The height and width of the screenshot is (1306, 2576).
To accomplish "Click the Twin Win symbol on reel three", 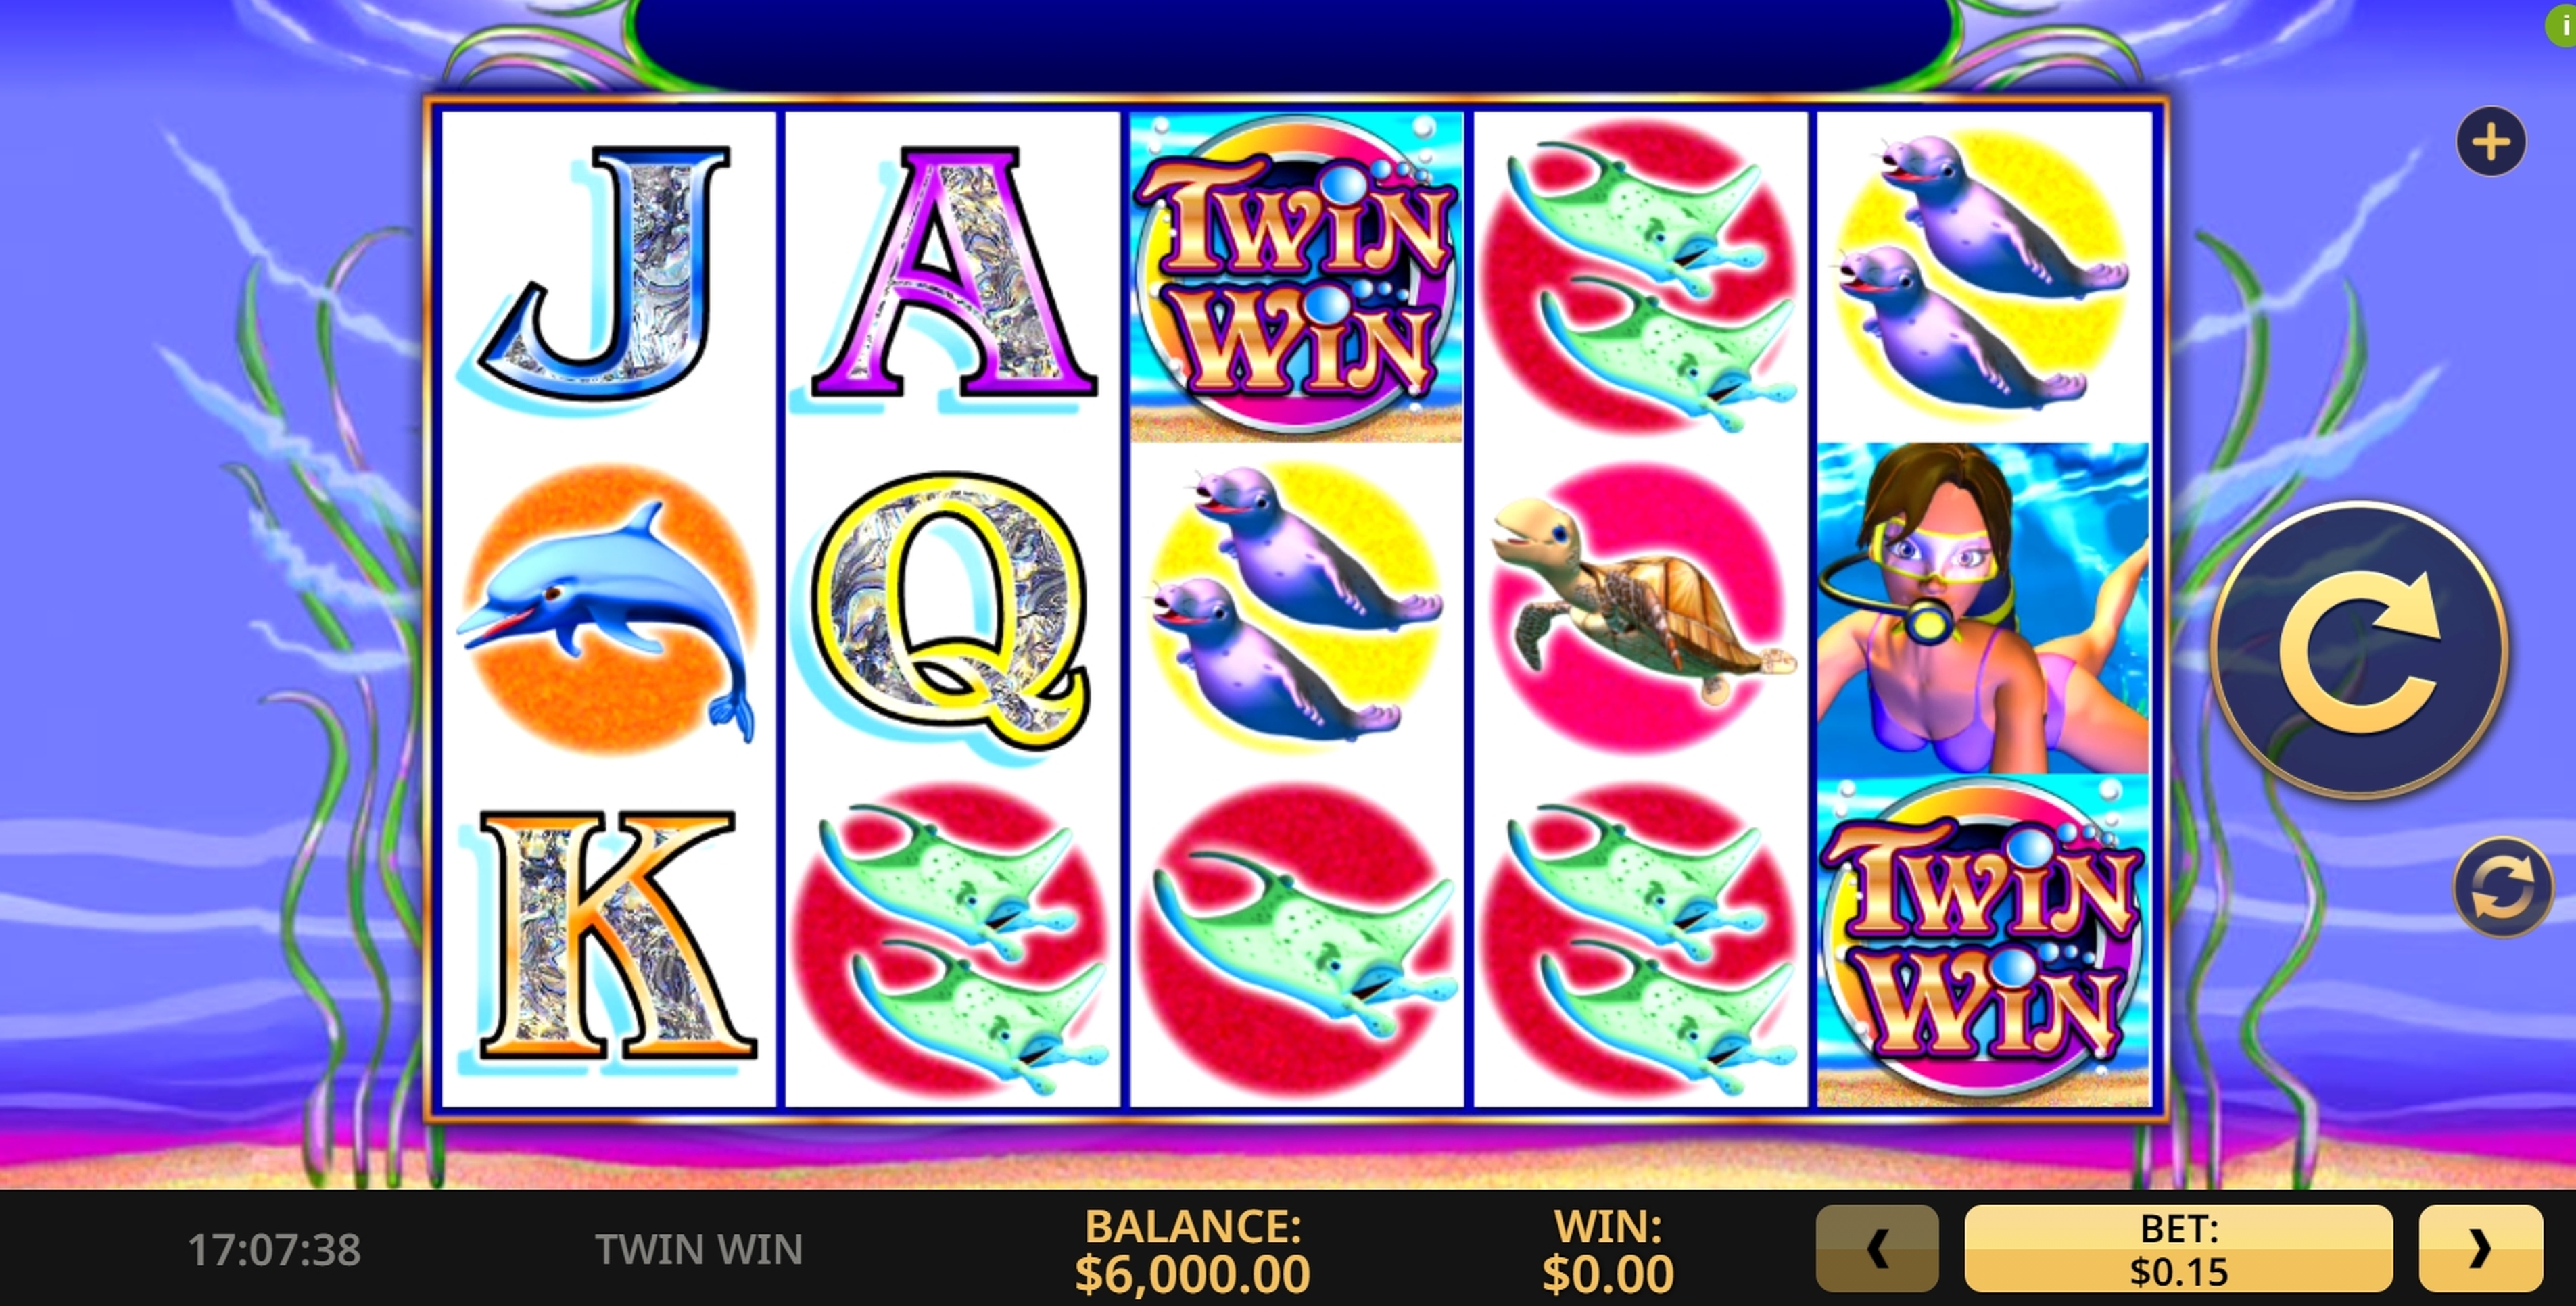I will [x=1296, y=277].
